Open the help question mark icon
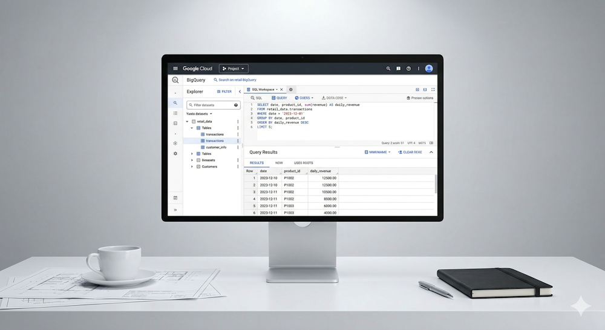The height and width of the screenshot is (330, 605). coord(408,68)
